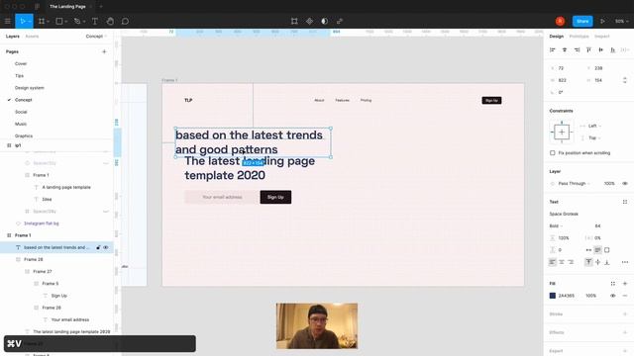The width and height of the screenshot is (634, 356).
Task: Select the Comment tool
Action: [x=126, y=21]
